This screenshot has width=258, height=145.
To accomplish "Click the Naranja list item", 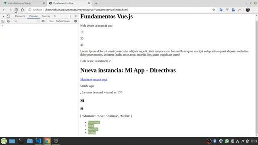I will click(93, 129).
